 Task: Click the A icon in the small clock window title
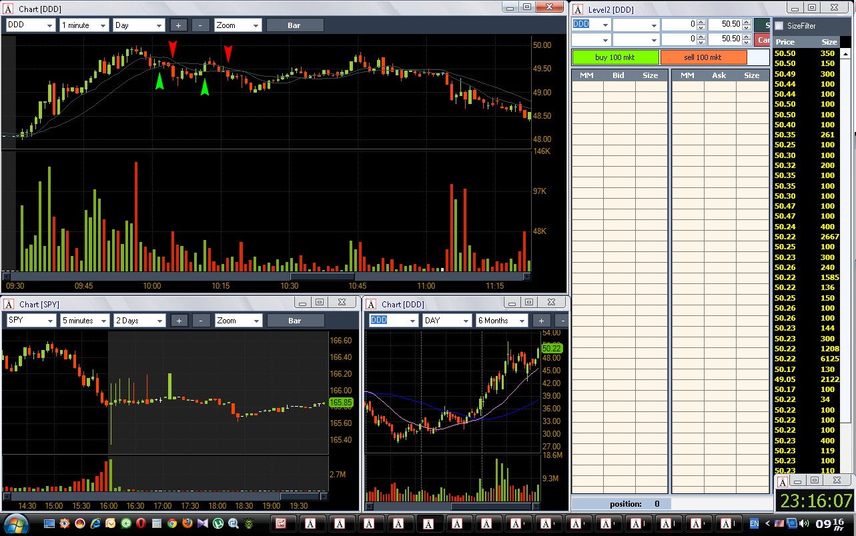(783, 481)
